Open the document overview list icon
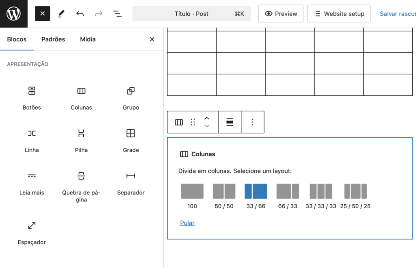This screenshot has height=268, width=416. [117, 13]
